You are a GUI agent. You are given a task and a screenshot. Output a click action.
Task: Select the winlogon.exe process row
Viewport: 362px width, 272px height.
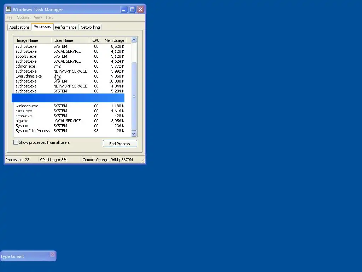[x=70, y=106]
